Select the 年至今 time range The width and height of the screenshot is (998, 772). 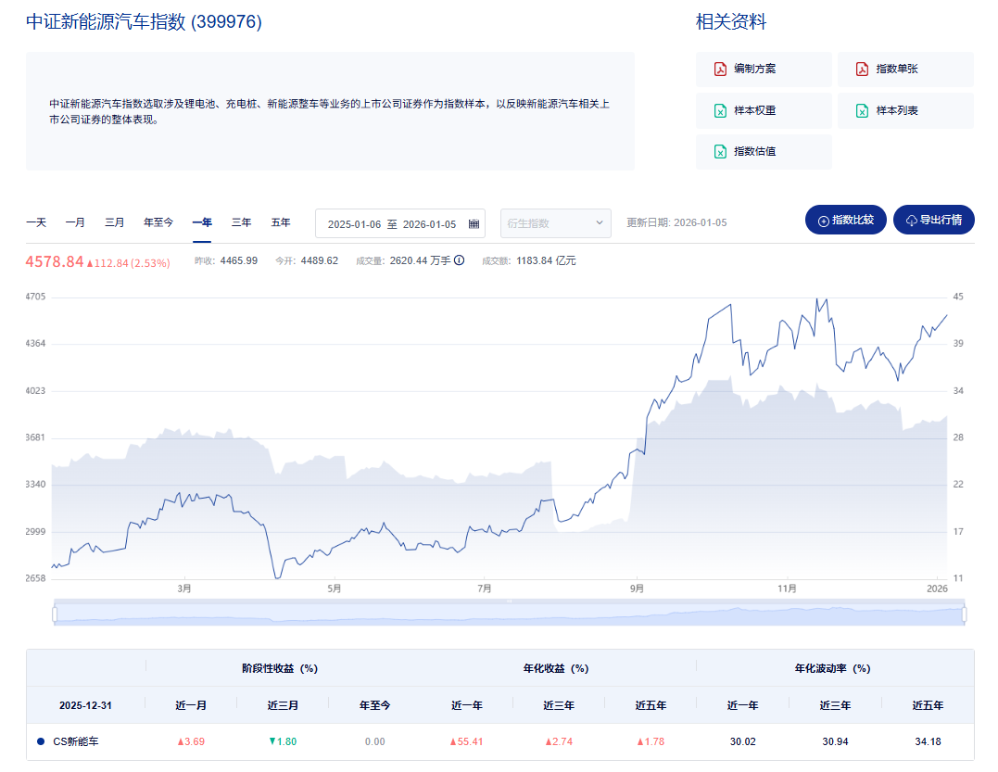158,222
